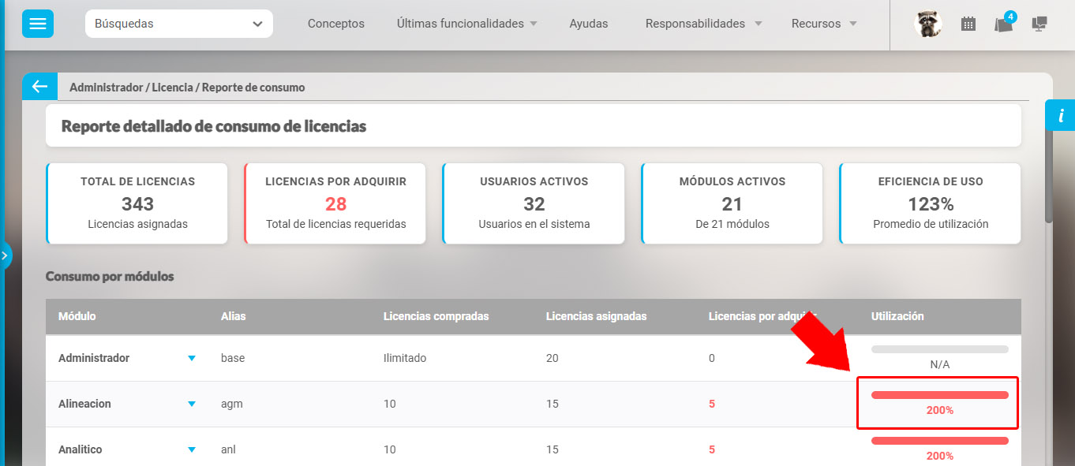Open the Responsabilidades menu

(698, 23)
